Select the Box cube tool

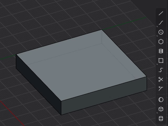[x=161, y=109]
